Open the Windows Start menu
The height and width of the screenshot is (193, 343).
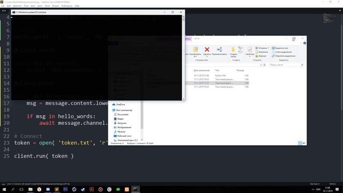pos(4,189)
